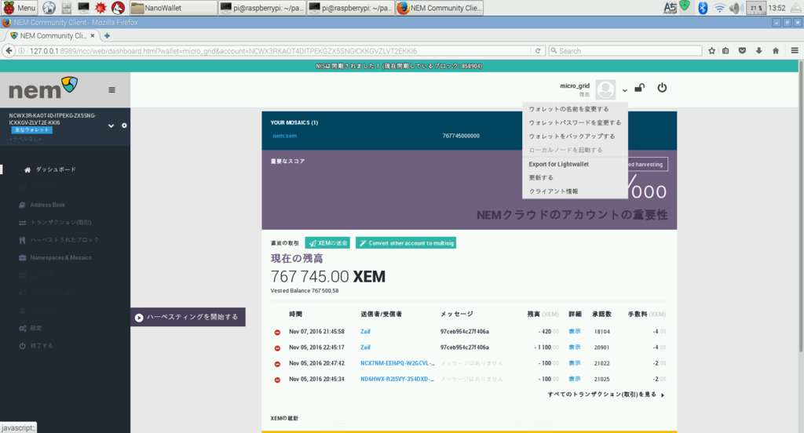
Task: Click すべてのトランザクション(取引)を見る link
Action: pos(606,395)
